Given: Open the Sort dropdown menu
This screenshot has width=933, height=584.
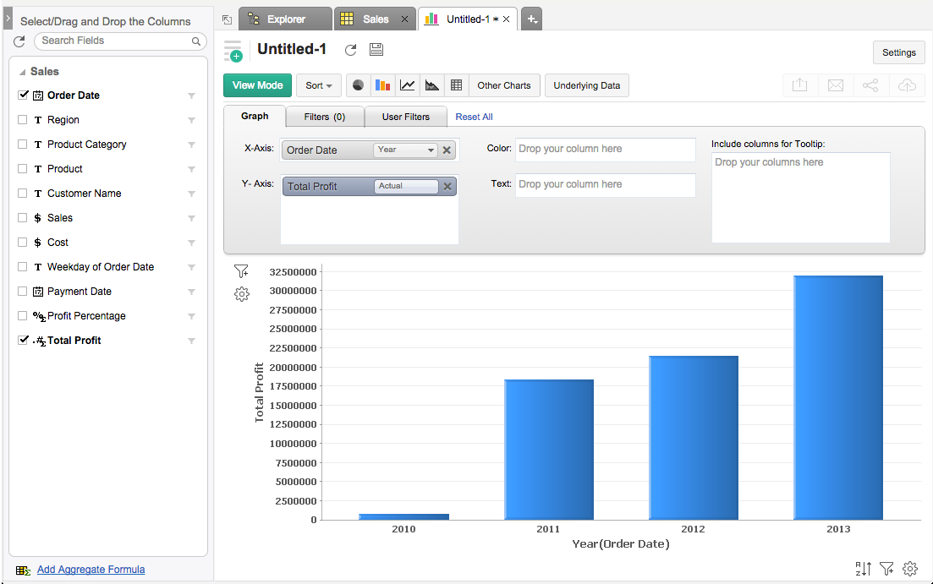Looking at the screenshot, I should click(x=318, y=85).
